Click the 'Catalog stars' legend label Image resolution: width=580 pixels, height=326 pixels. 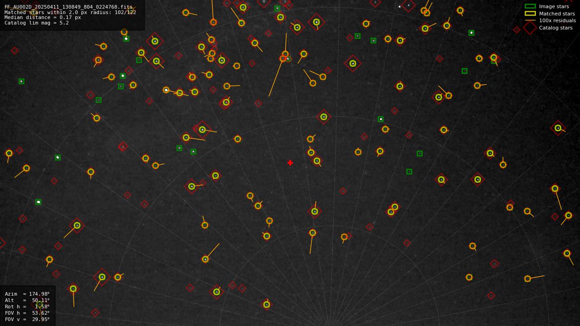[556, 28]
